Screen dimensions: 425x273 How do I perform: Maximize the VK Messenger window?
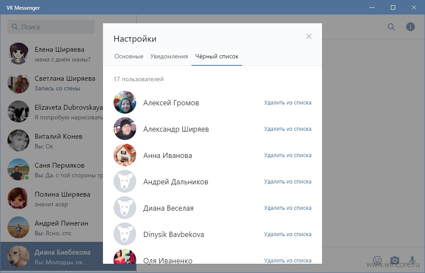393,7
